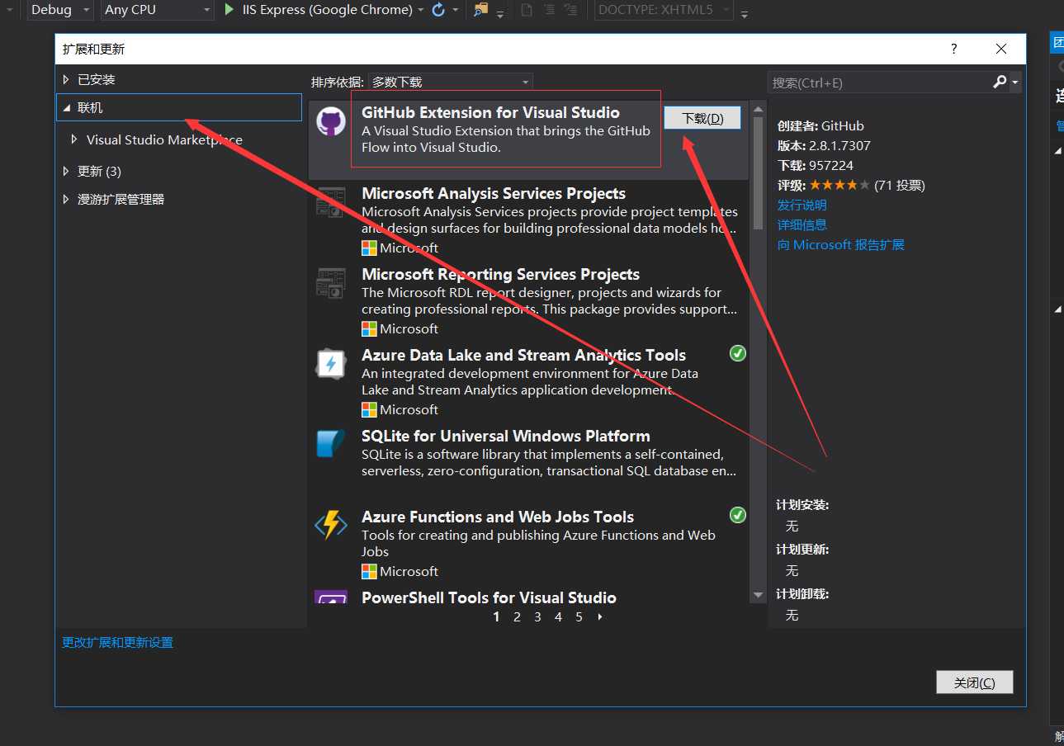The width and height of the screenshot is (1064, 746).
Task: Click the star rating in details pane
Action: (839, 185)
